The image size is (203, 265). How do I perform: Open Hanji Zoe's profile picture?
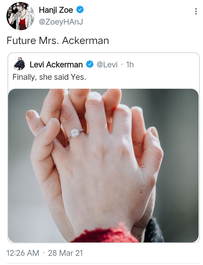(20, 16)
